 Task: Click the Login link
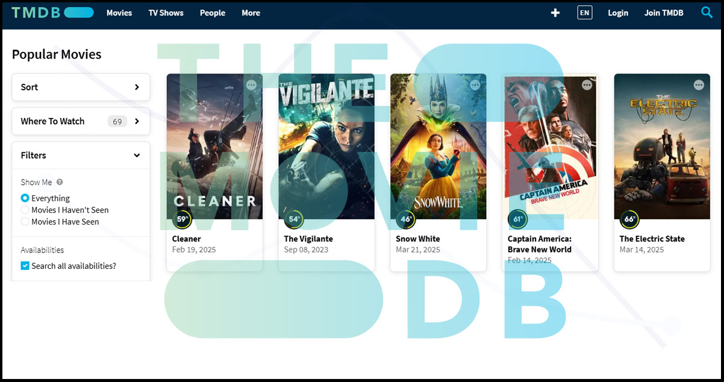click(618, 13)
